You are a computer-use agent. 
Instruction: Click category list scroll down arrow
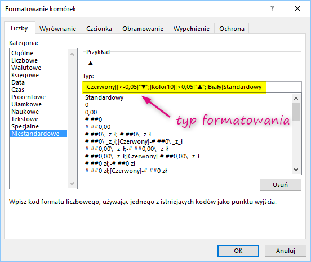(x=72, y=184)
